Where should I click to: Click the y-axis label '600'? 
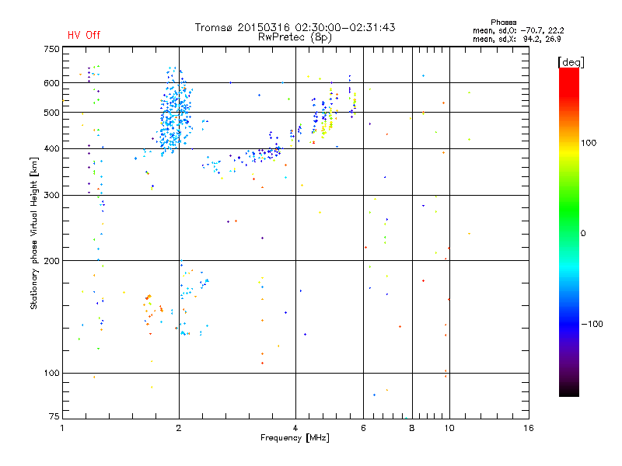(x=51, y=83)
